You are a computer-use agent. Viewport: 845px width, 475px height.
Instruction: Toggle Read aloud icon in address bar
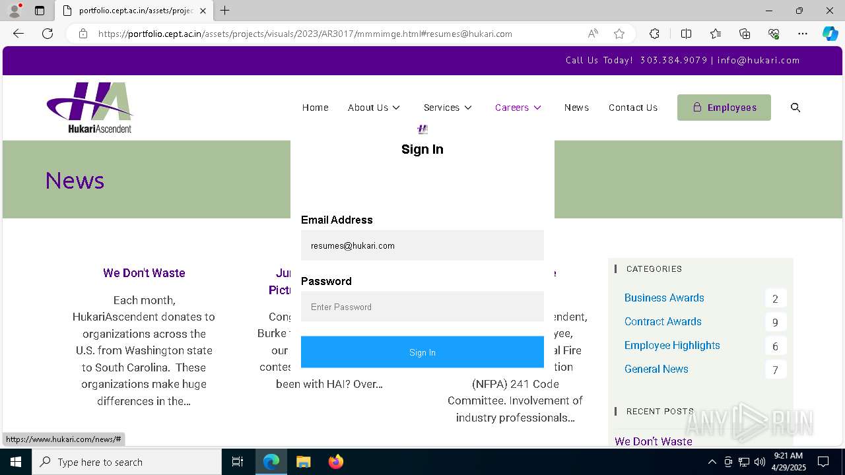(593, 34)
